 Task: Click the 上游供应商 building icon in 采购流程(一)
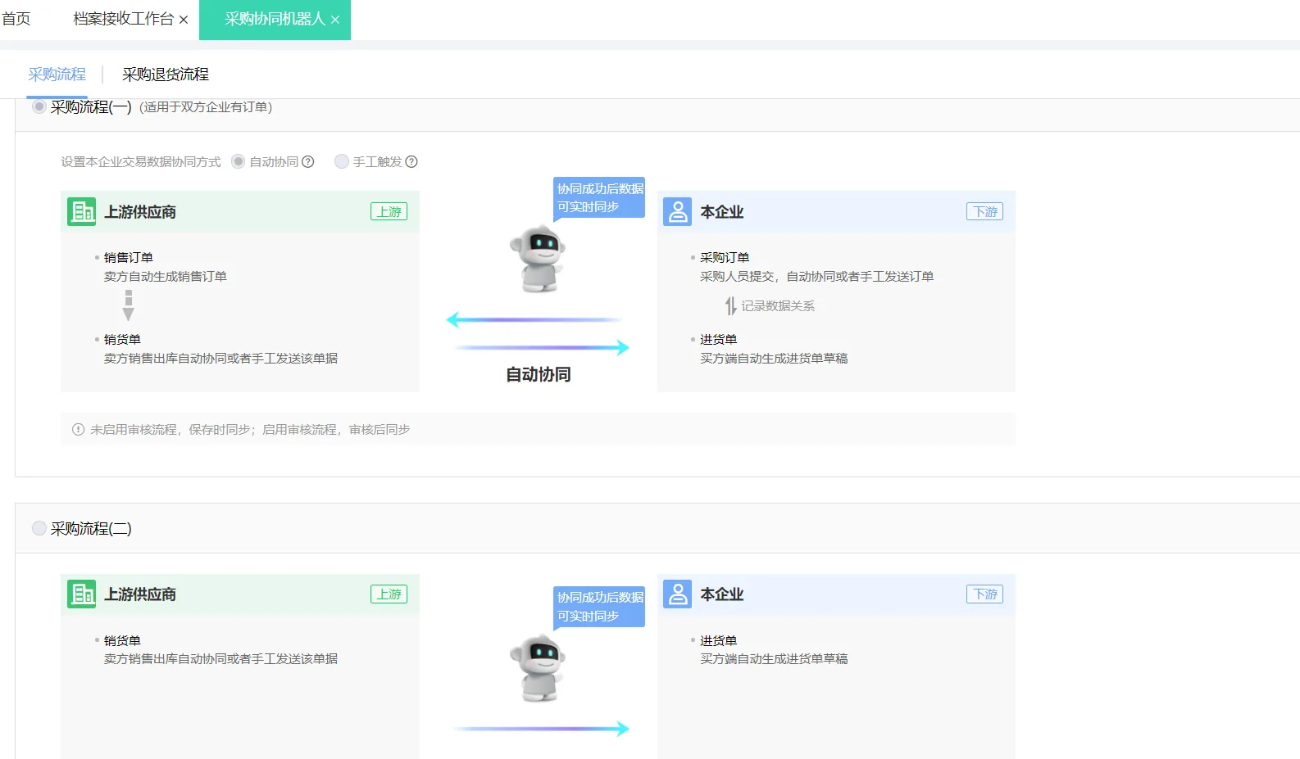[81, 212]
